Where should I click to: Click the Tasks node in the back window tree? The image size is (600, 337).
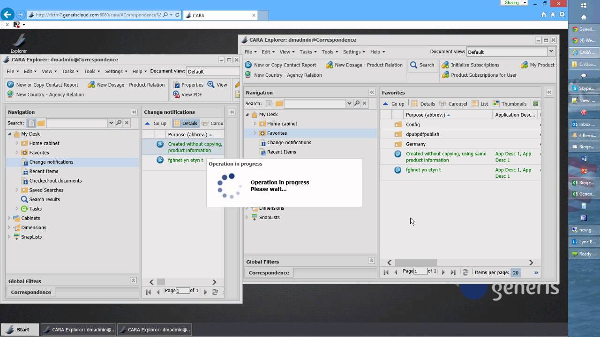(36, 209)
